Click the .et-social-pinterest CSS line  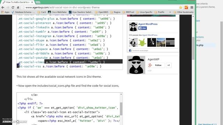point(64,23)
